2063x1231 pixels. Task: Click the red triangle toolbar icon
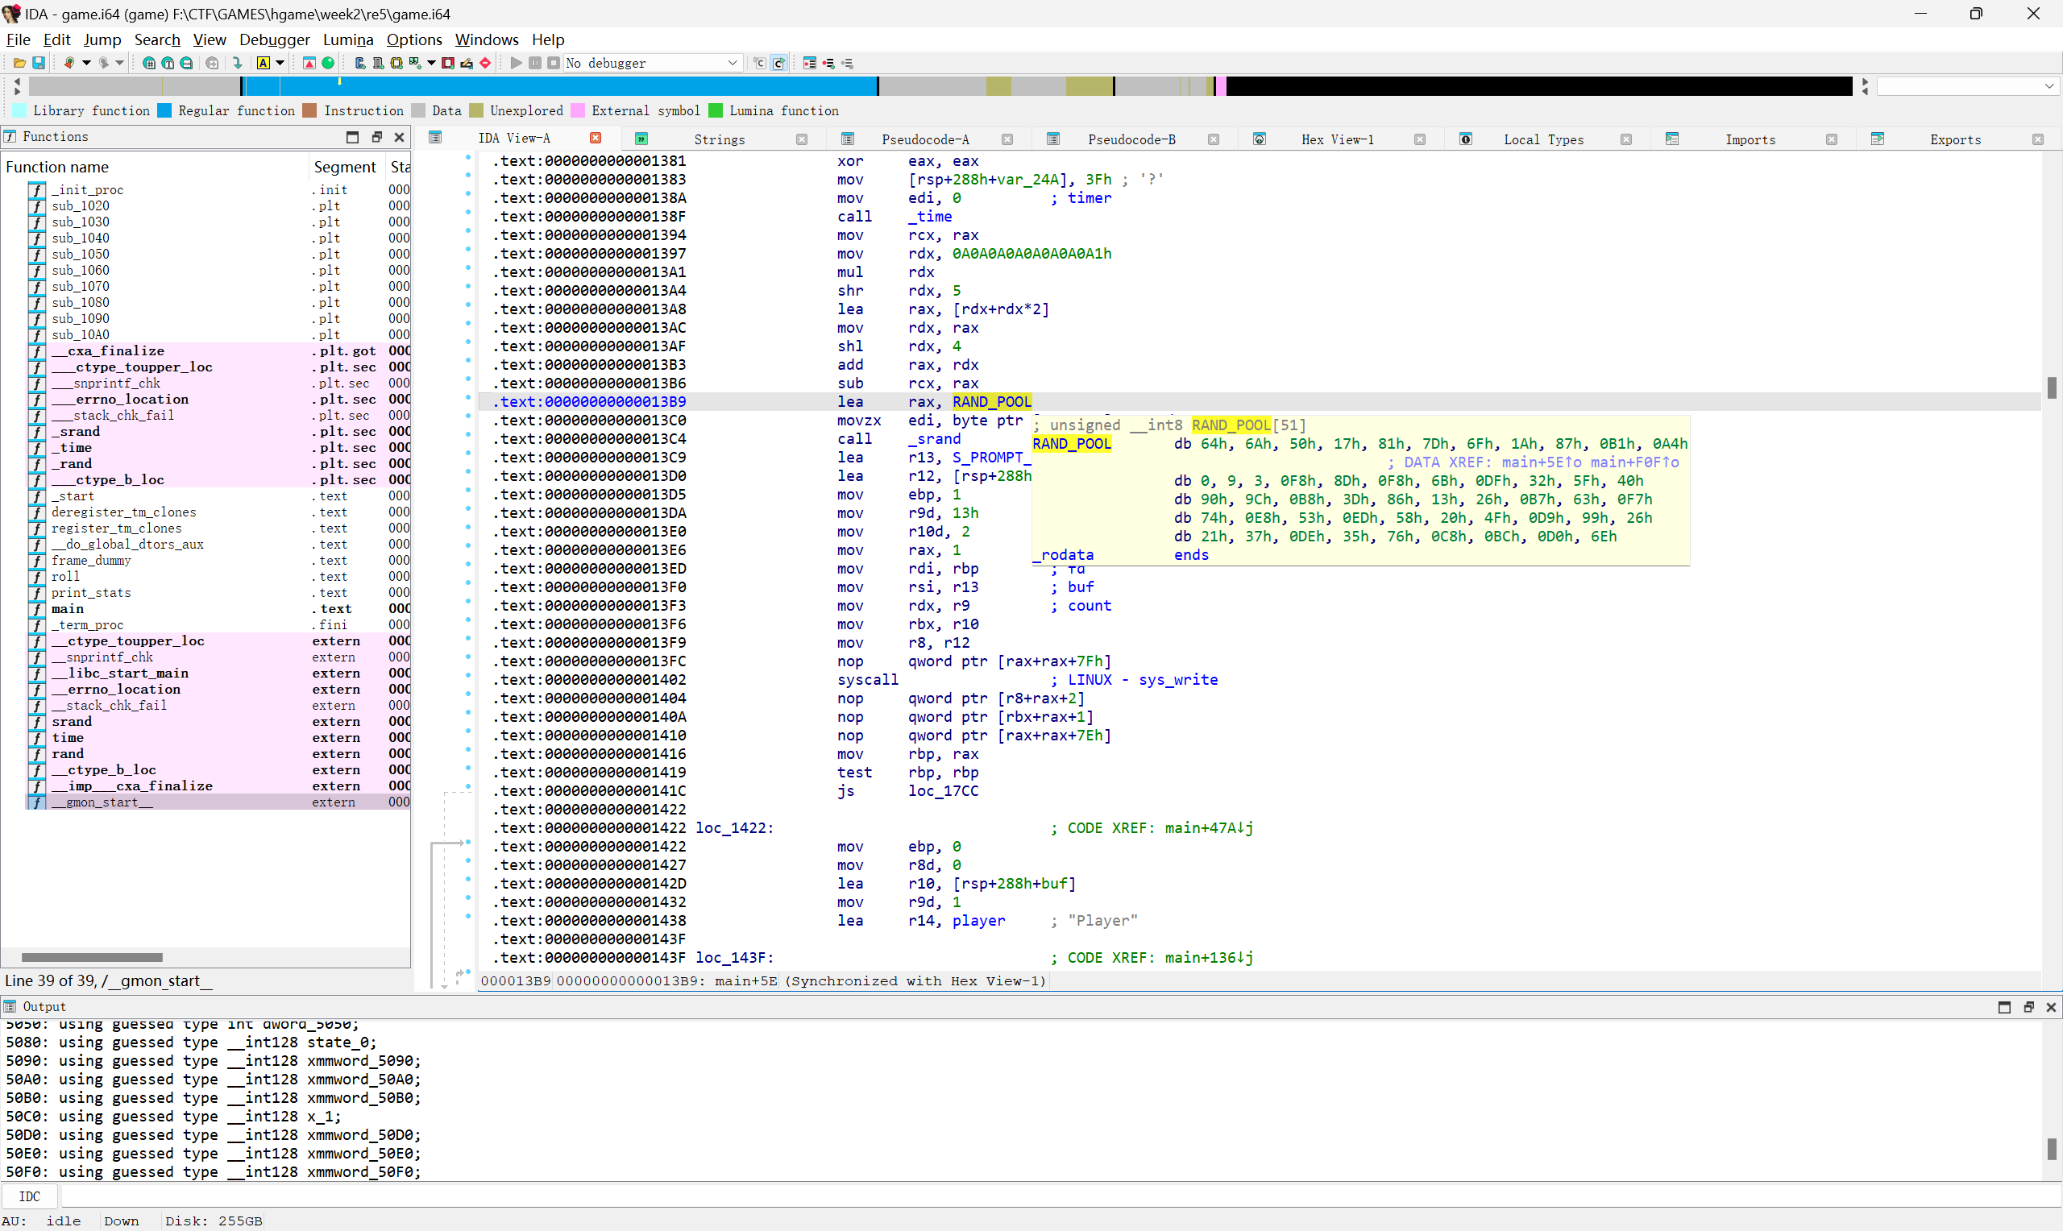pos(309,63)
